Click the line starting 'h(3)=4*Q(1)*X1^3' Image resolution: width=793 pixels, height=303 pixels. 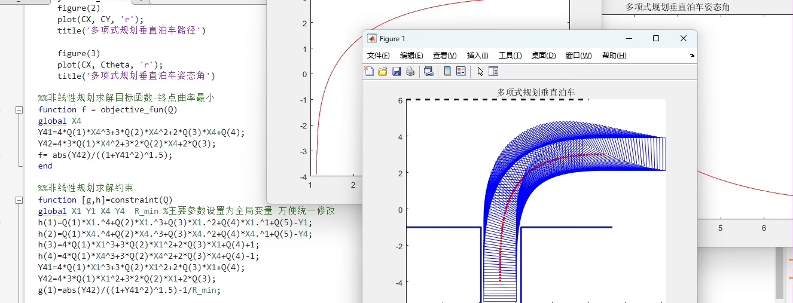(148, 246)
